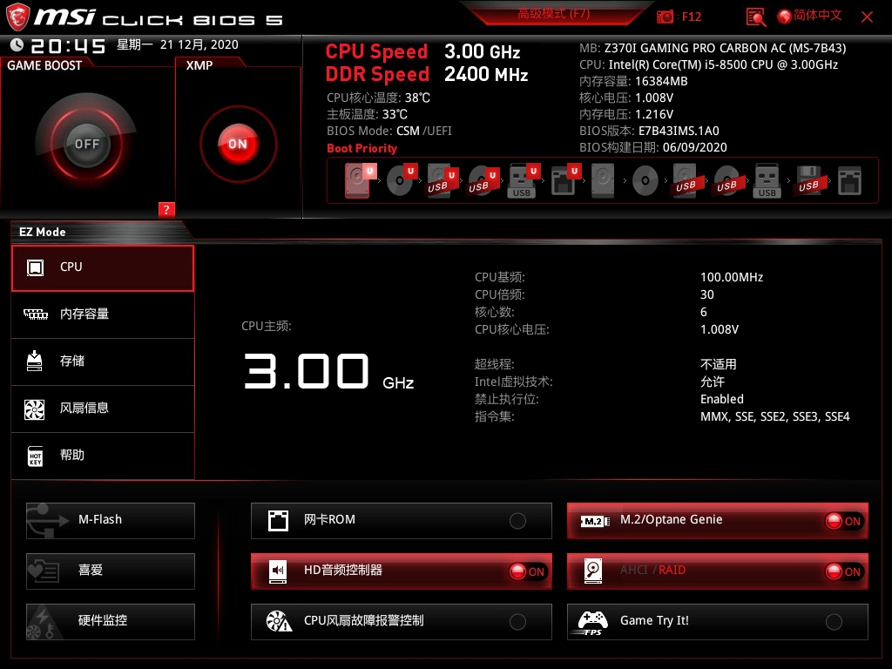This screenshot has width=892, height=669.
Task: Open the 硬件监控 hardware monitor
Action: pyautogui.click(x=111, y=622)
